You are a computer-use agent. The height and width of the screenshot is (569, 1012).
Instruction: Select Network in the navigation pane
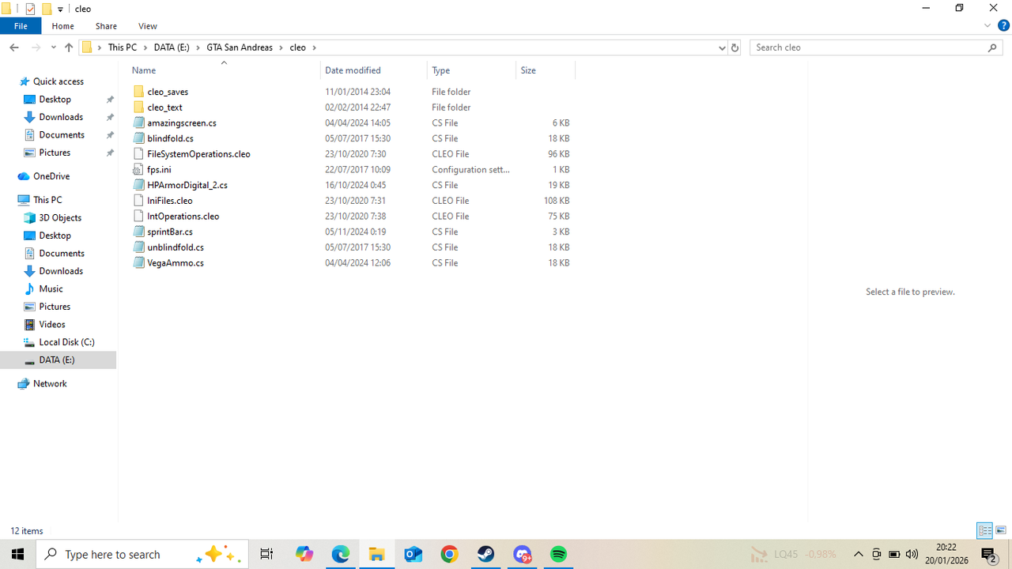coord(50,383)
